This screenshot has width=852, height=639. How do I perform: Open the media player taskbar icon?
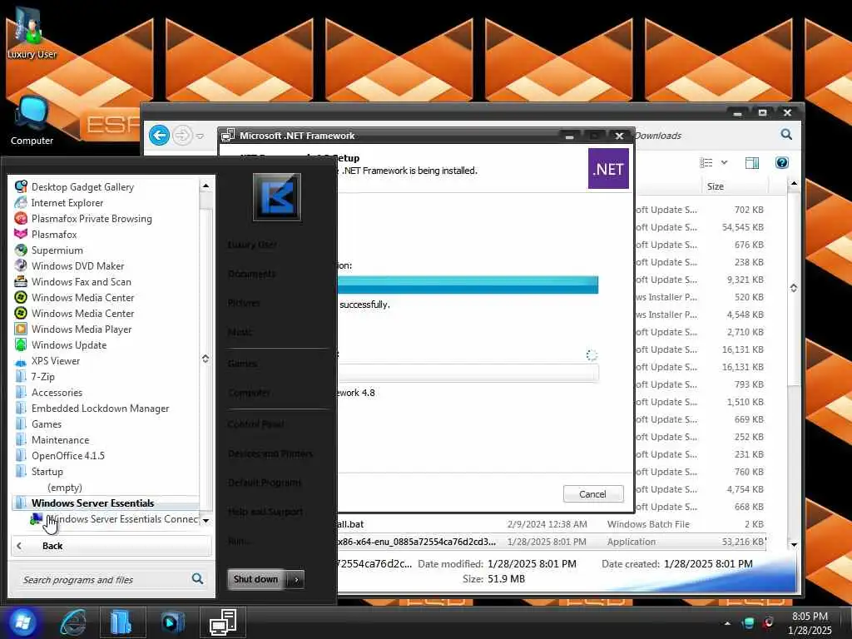click(x=173, y=622)
